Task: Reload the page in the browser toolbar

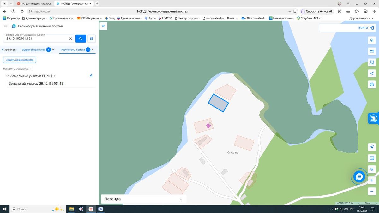Action: 22,11
